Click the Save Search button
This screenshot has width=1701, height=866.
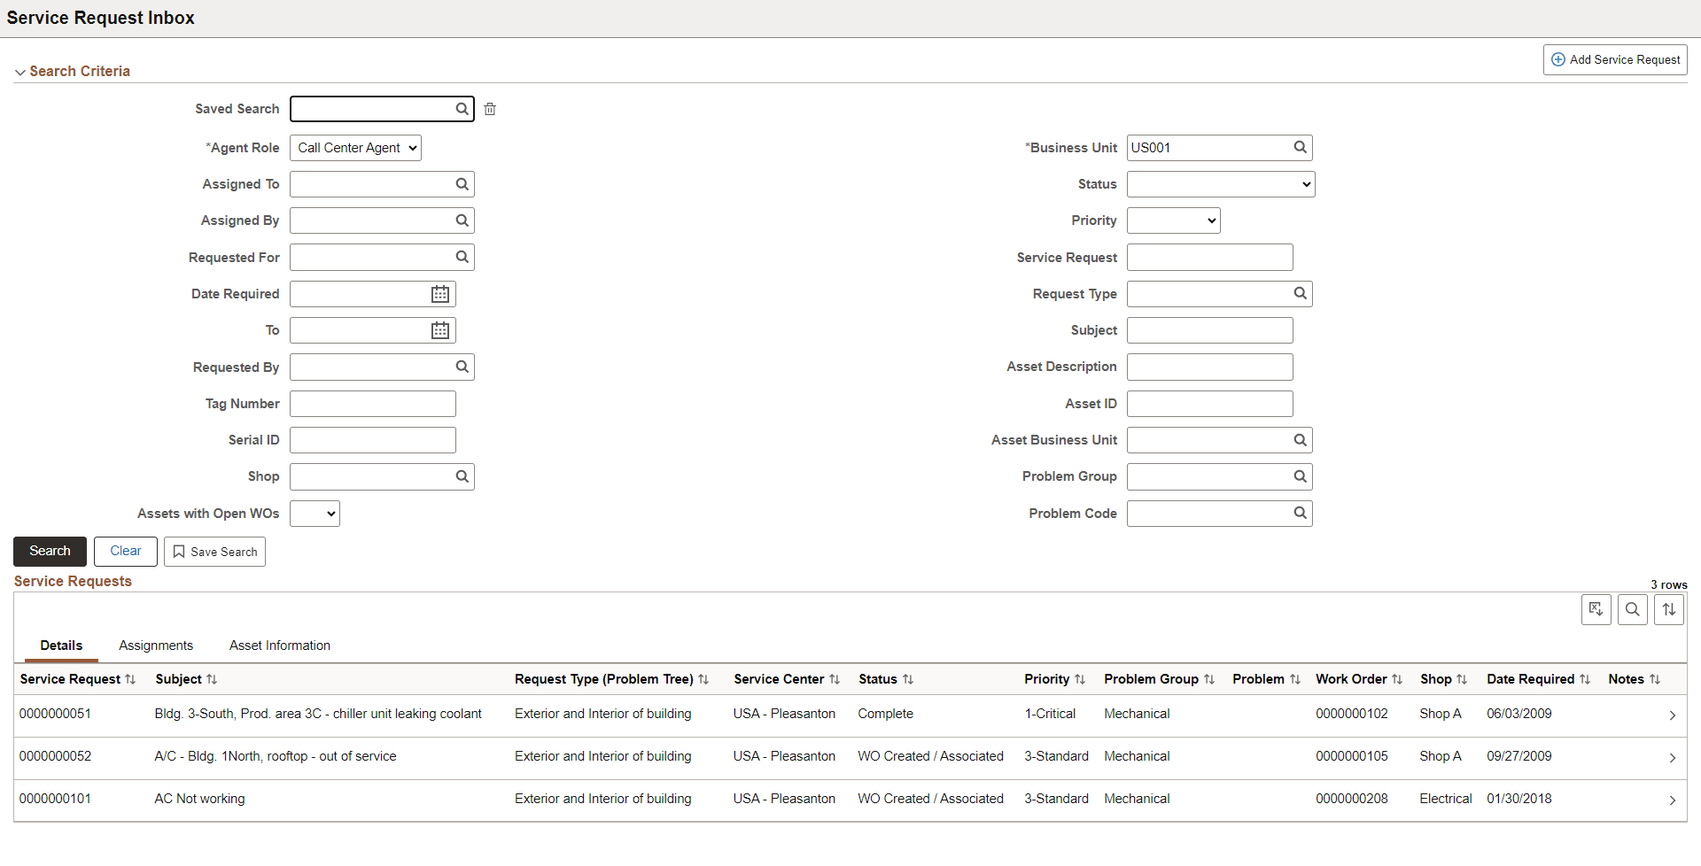214,552
